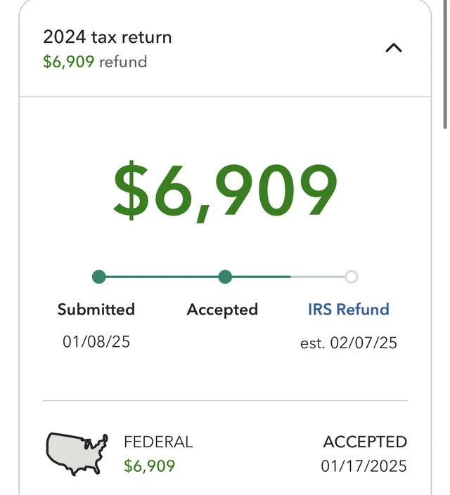Open the IRS Refund link
This screenshot has width=450, height=495.
click(x=348, y=310)
